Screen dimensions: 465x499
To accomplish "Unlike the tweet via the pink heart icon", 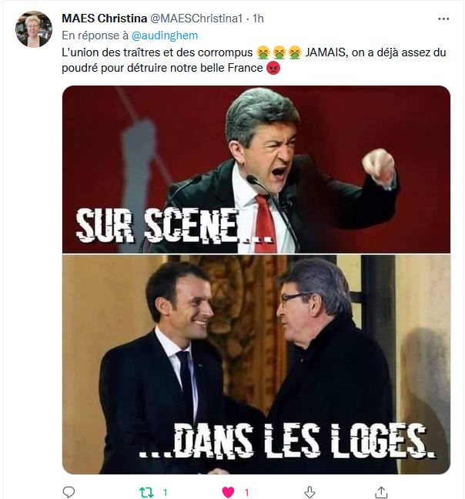I will point(228,491).
